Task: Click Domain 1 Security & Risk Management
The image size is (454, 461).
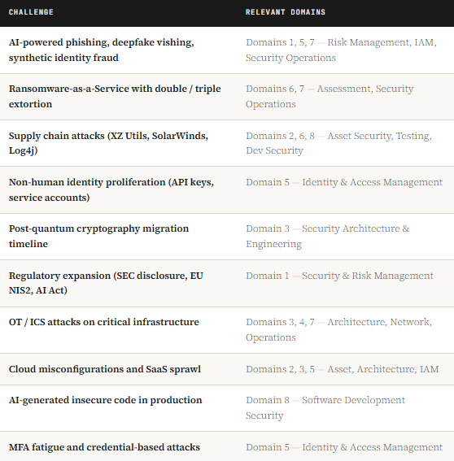Action: 339,276
